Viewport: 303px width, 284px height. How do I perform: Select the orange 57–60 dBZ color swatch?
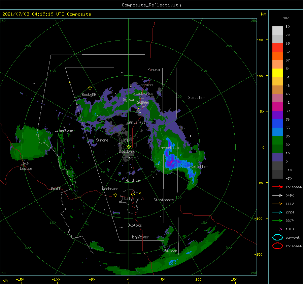click(x=277, y=56)
